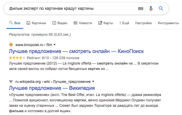Click the blue magnifier search button

[161, 8]
